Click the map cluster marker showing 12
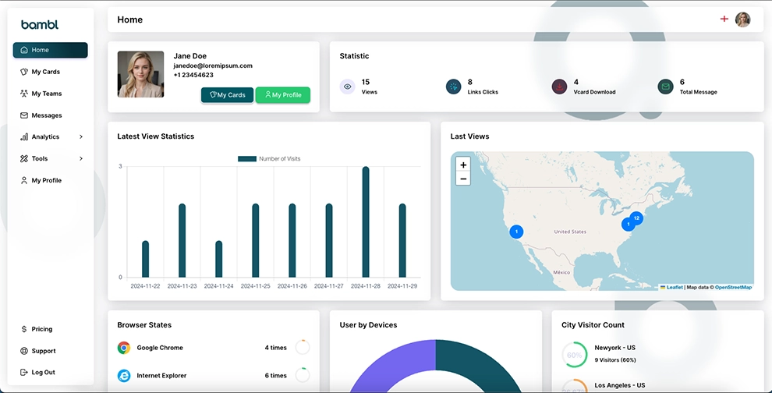The image size is (772, 393). [636, 218]
